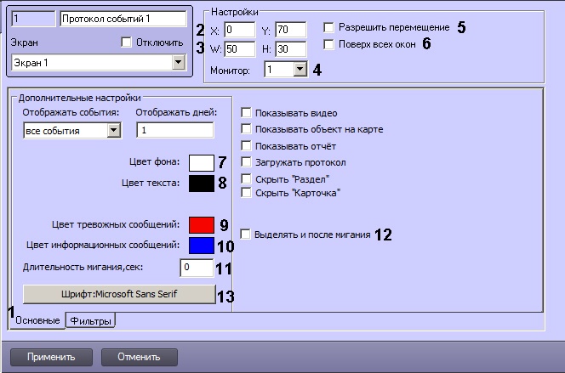The width and height of the screenshot is (565, 373).
Task: Pick the white background color swatch
Action: pos(201,162)
